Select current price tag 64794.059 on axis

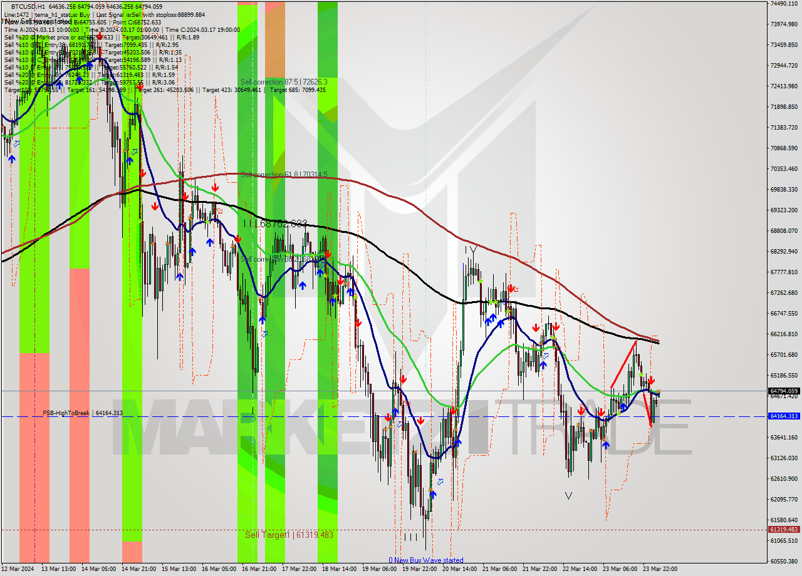click(x=783, y=391)
